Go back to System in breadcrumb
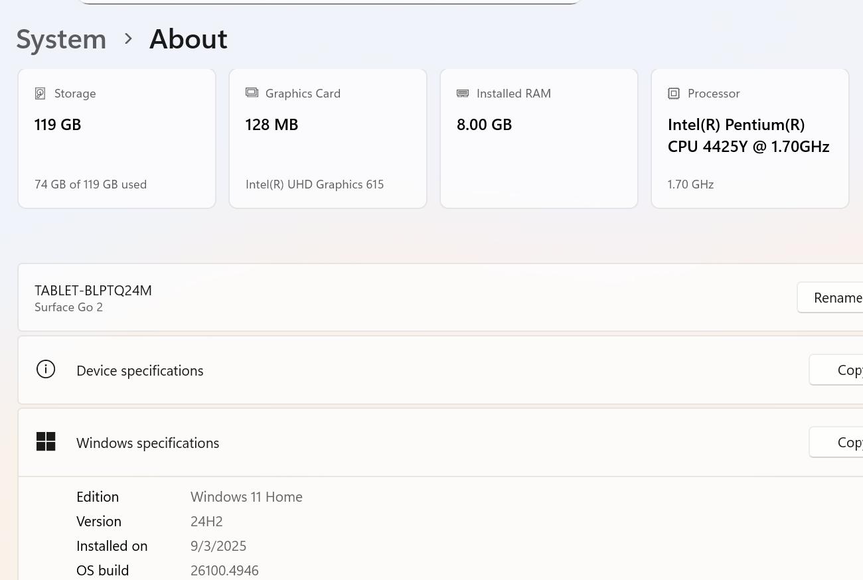Screen dimensions: 863x580 pyautogui.click(x=61, y=39)
